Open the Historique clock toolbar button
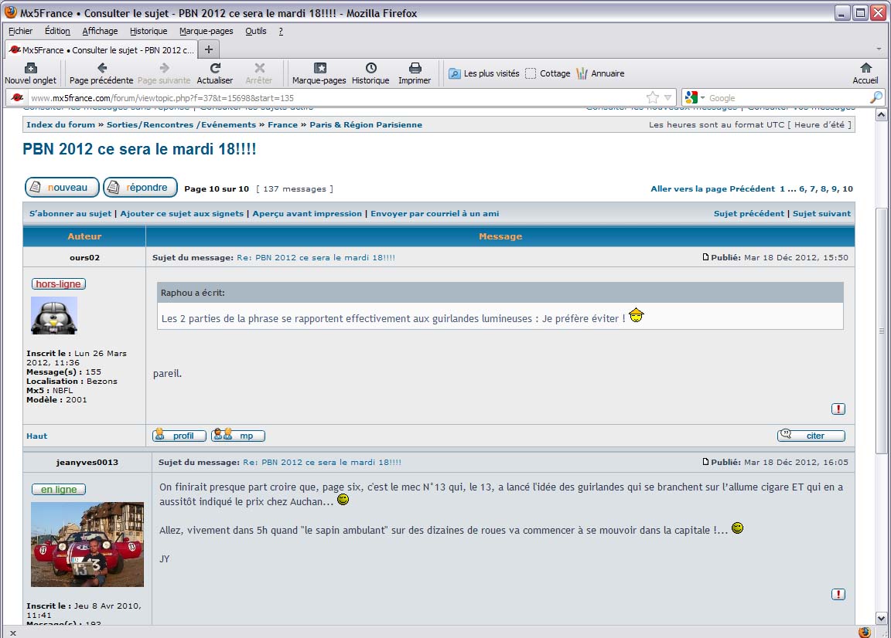The image size is (891, 638). coord(370,73)
